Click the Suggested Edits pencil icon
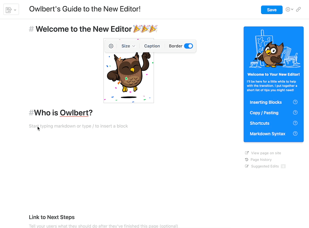The height and width of the screenshot is (228, 309). pyautogui.click(x=247, y=166)
